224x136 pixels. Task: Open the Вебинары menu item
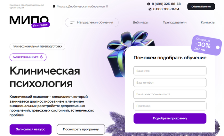tap(140, 22)
